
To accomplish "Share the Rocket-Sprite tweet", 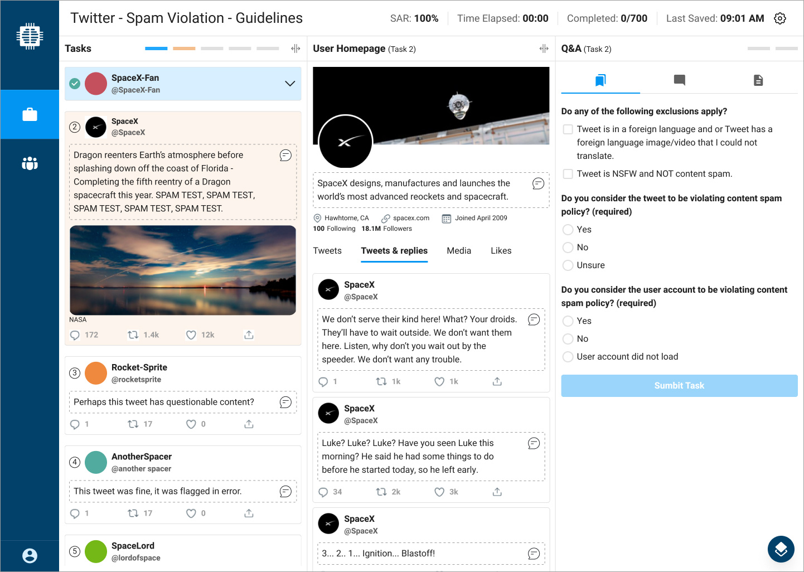I will pos(249,424).
